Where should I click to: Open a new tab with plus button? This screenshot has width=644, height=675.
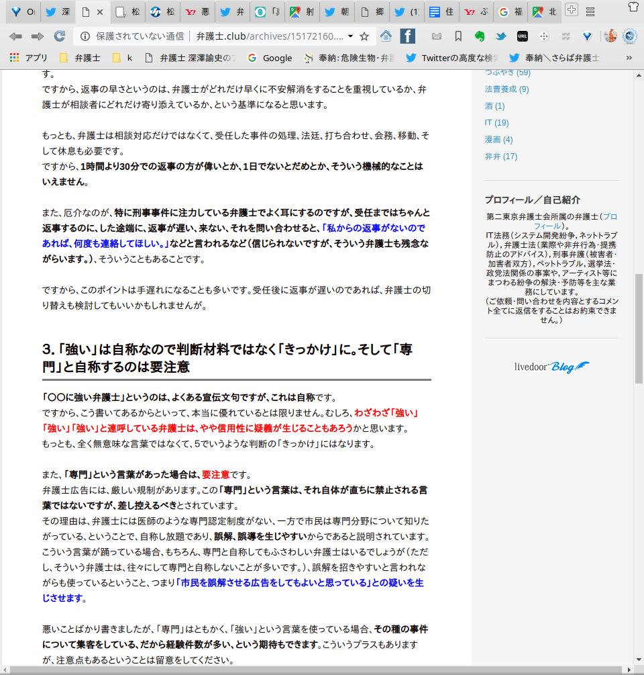pyautogui.click(x=572, y=9)
